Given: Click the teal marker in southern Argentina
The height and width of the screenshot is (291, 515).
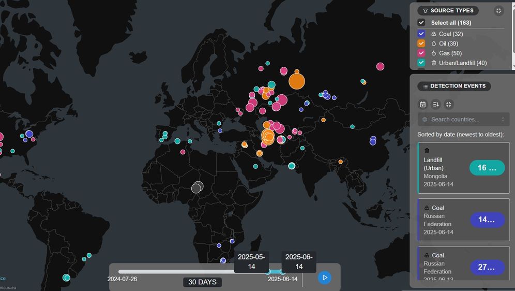Looking at the screenshot, I should [66, 278].
